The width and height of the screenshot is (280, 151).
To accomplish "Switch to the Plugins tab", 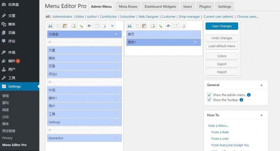I will [x=205, y=7].
